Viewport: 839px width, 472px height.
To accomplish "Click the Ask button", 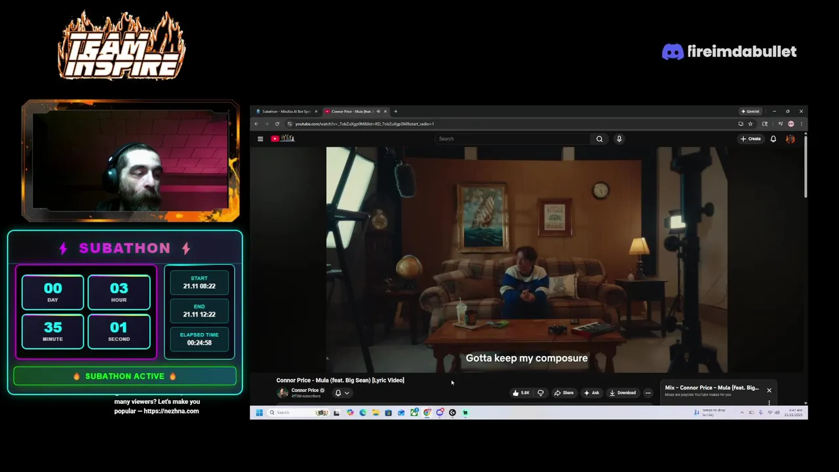I will pyautogui.click(x=591, y=393).
